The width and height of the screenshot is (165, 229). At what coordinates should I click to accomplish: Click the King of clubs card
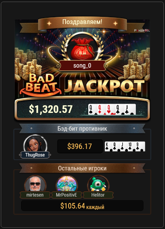[x=108, y=147]
